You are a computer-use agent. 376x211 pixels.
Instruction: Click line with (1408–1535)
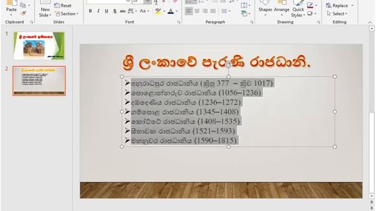186,121
